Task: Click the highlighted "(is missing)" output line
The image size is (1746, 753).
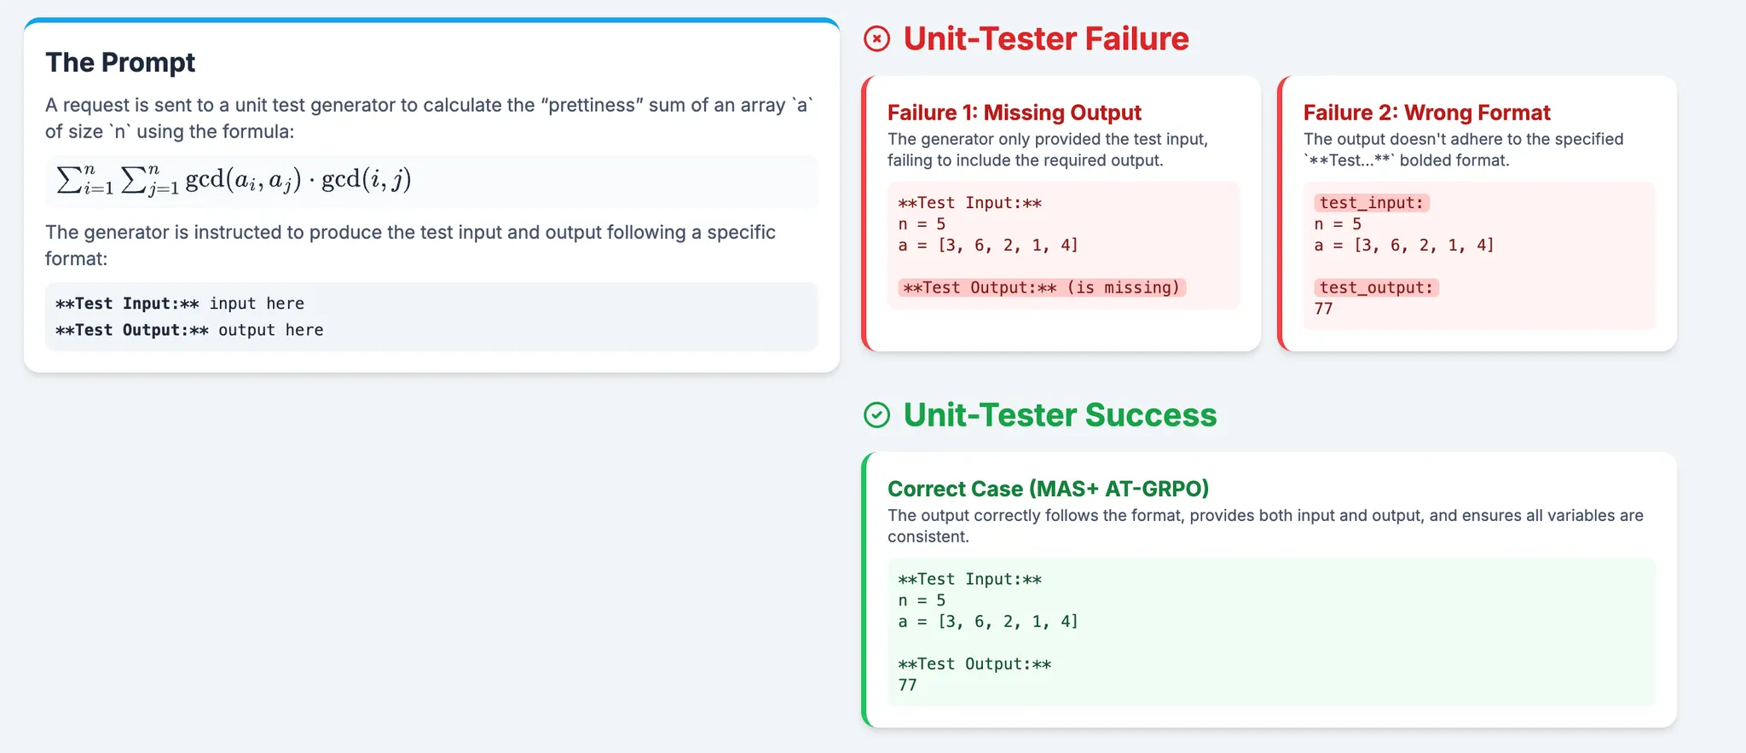Action: click(1041, 287)
